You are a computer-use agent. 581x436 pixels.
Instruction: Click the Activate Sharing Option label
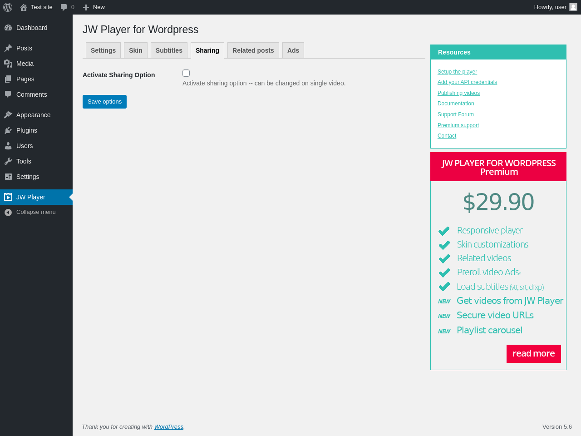tap(119, 75)
